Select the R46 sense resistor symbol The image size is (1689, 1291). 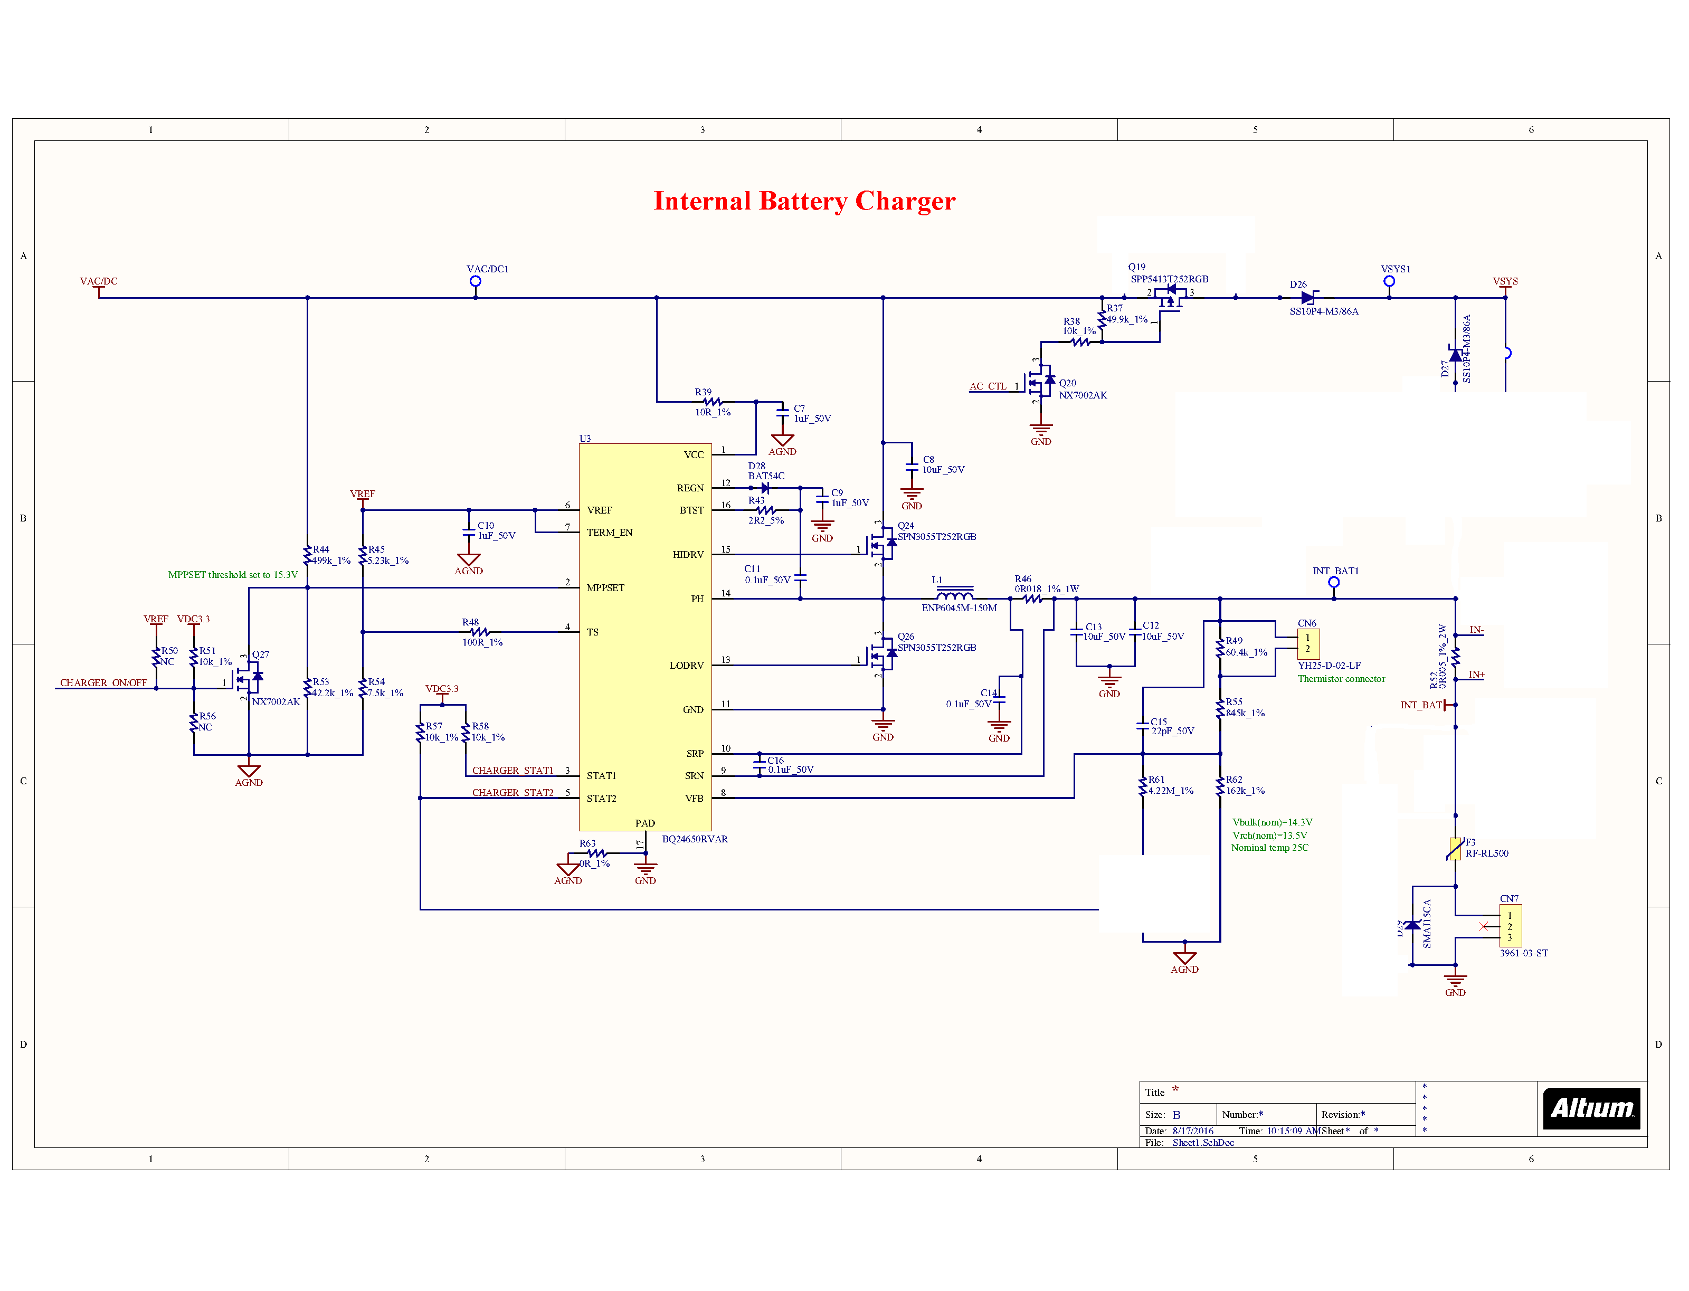click(x=1033, y=599)
